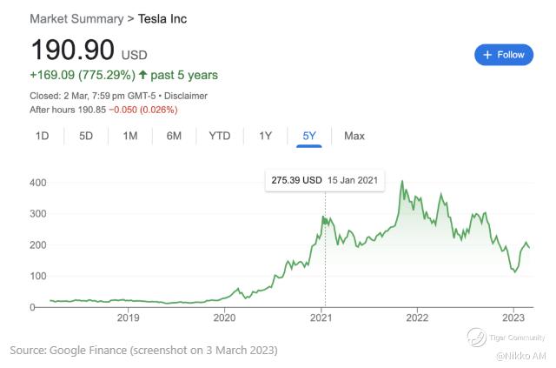The width and height of the screenshot is (556, 368).
Task: Select the 5Y time range tab
Action: coord(309,136)
